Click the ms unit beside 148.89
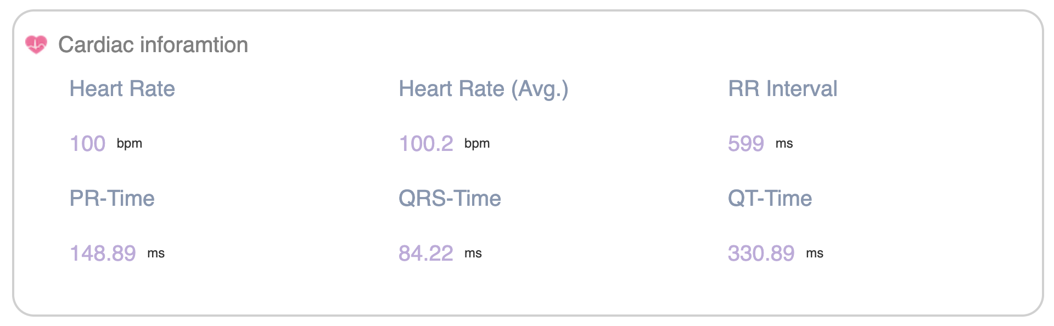1054x326 pixels. [x=156, y=254]
